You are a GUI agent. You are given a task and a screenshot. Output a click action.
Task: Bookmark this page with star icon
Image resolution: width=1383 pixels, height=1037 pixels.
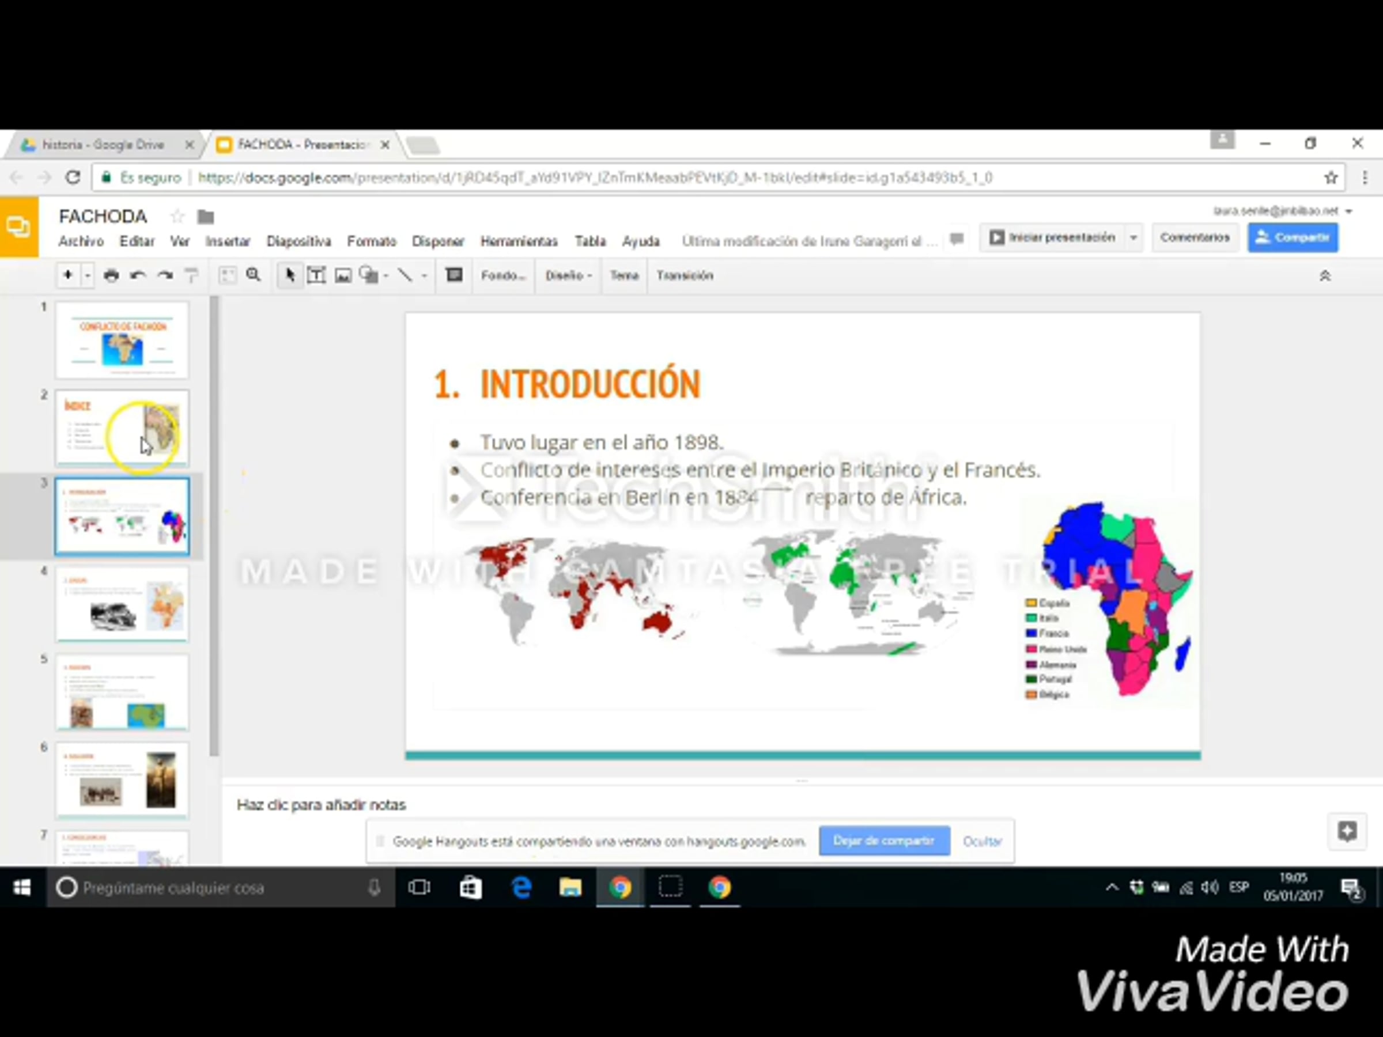coord(1331,178)
